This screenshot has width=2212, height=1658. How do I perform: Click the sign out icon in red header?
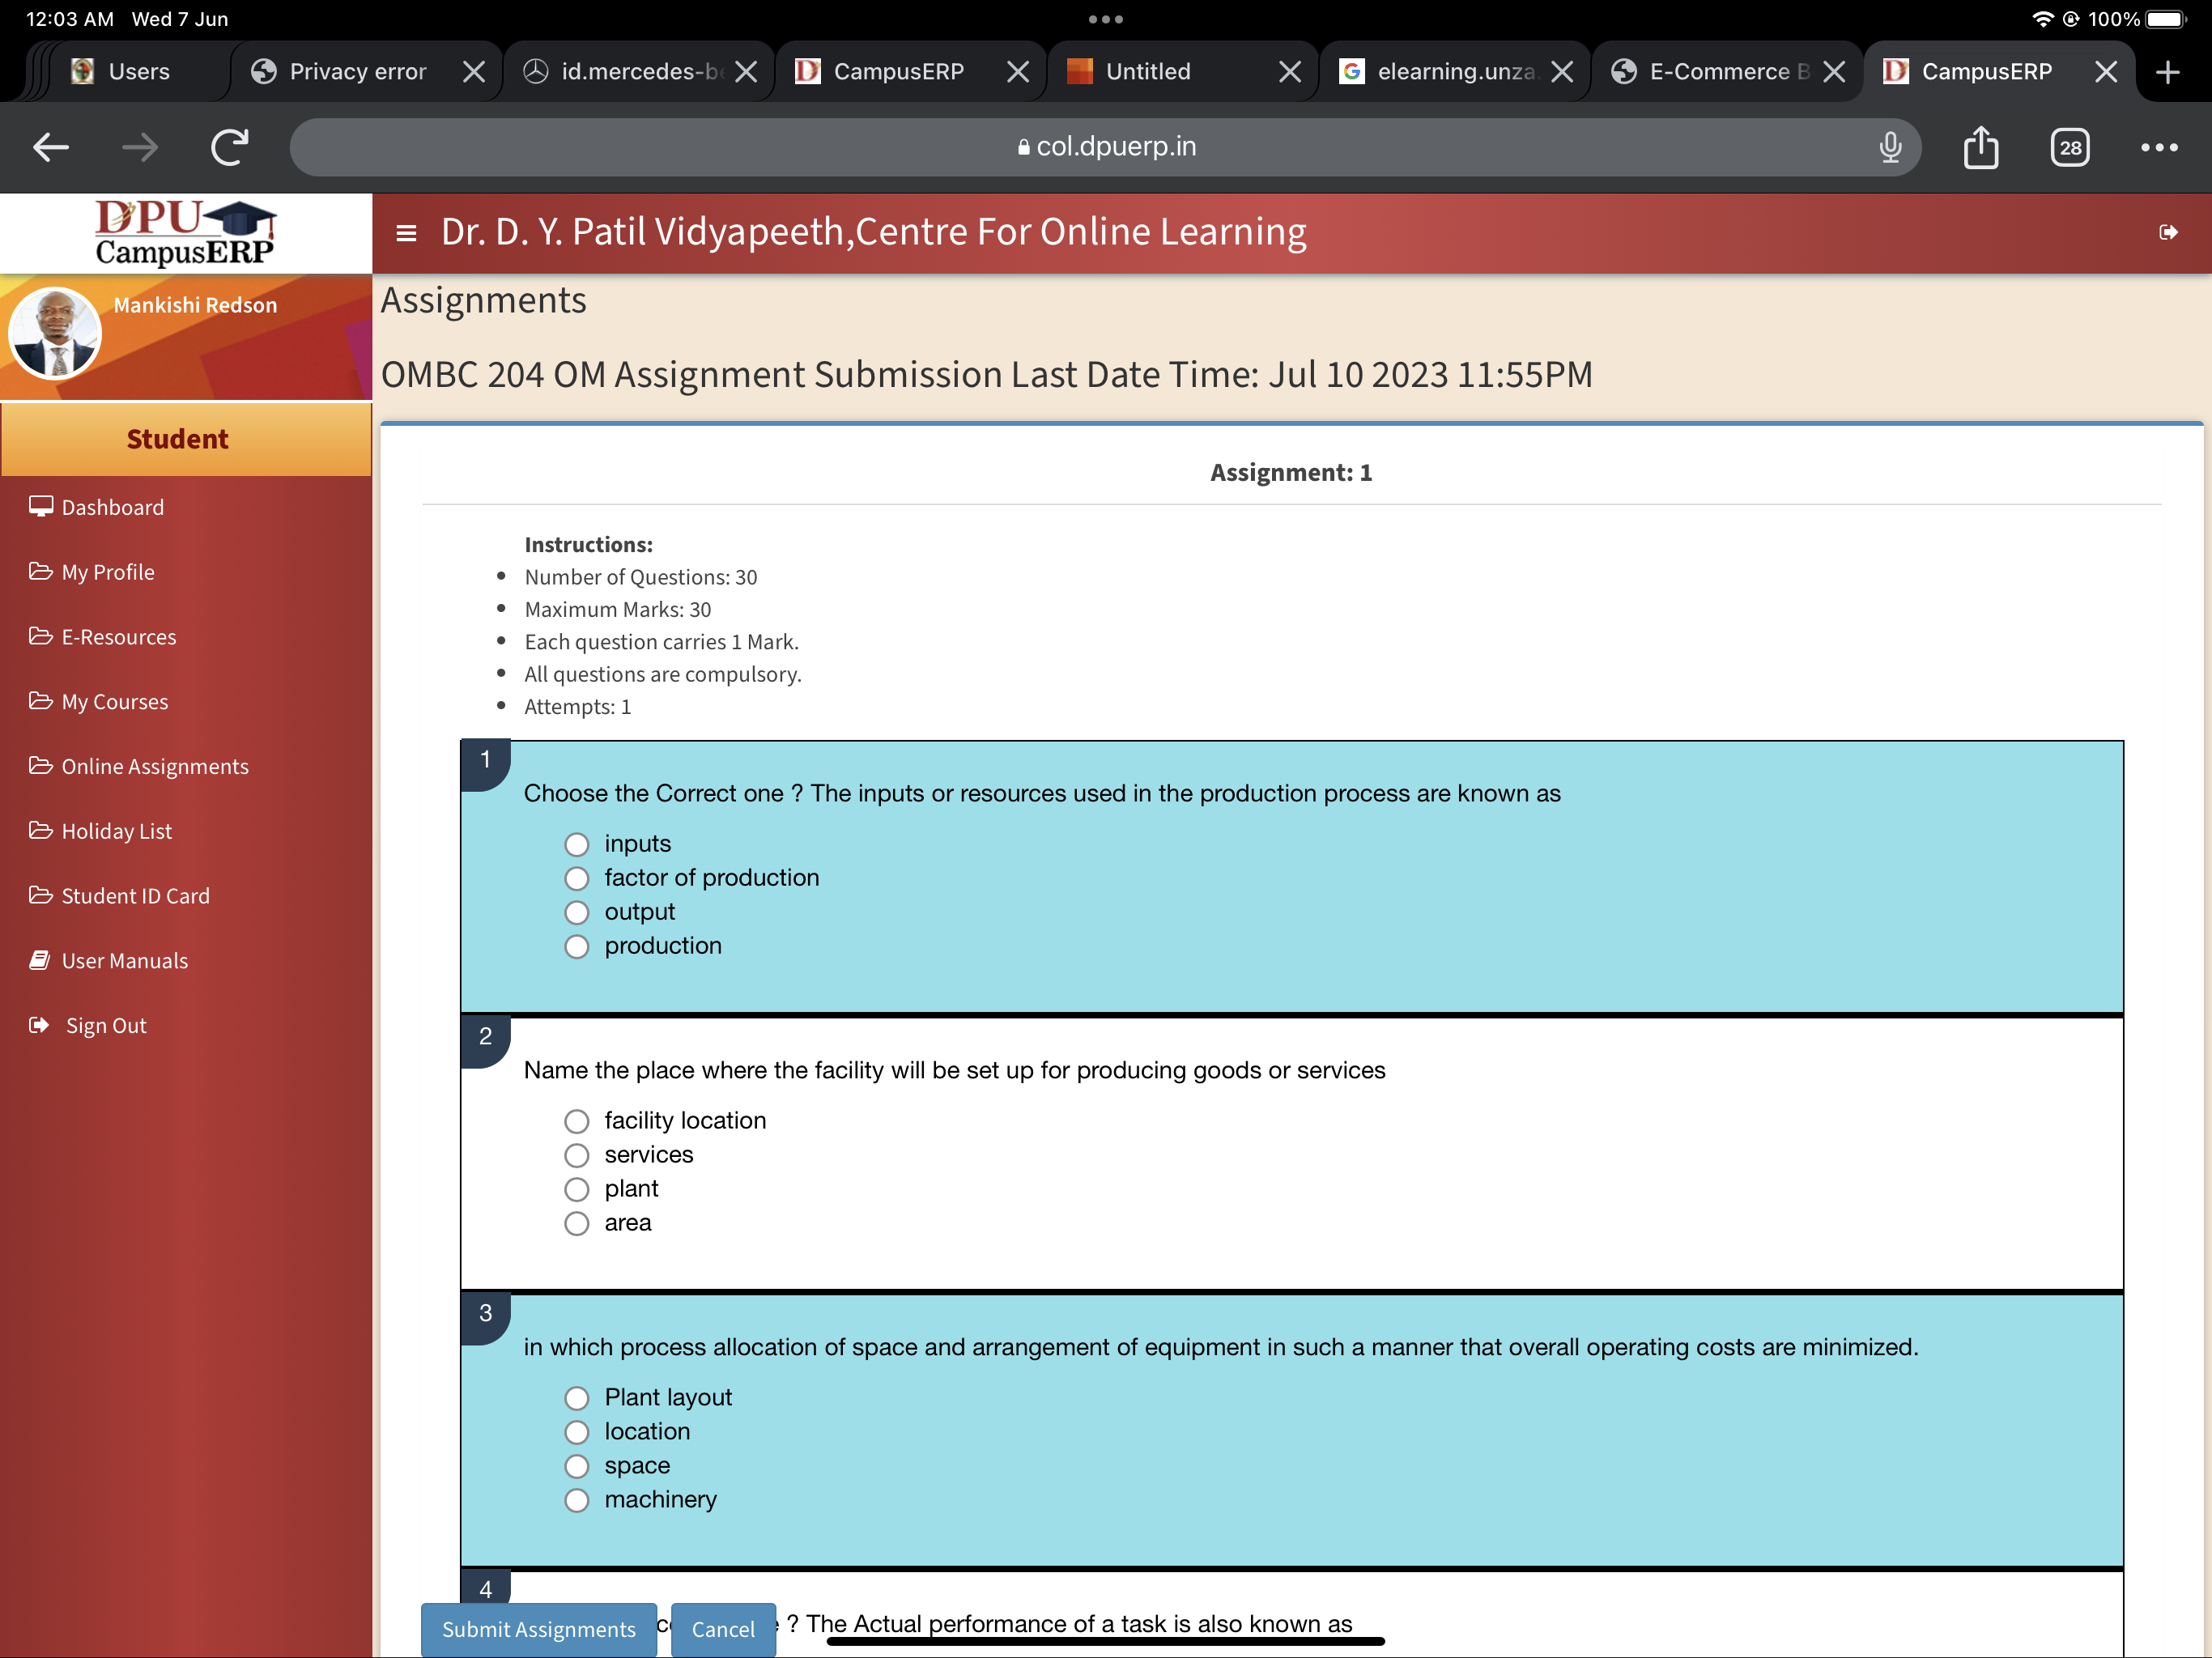tap(2169, 232)
